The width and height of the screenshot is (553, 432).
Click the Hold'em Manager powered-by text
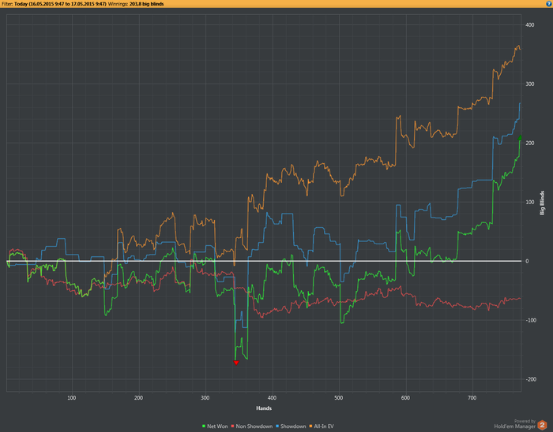[x=514, y=426]
